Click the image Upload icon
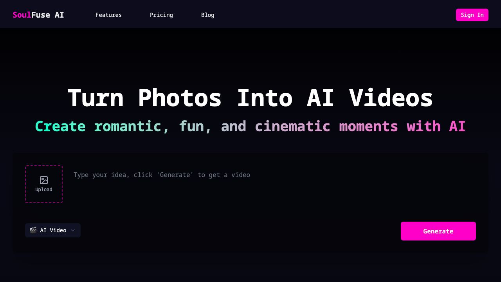 coord(44,180)
